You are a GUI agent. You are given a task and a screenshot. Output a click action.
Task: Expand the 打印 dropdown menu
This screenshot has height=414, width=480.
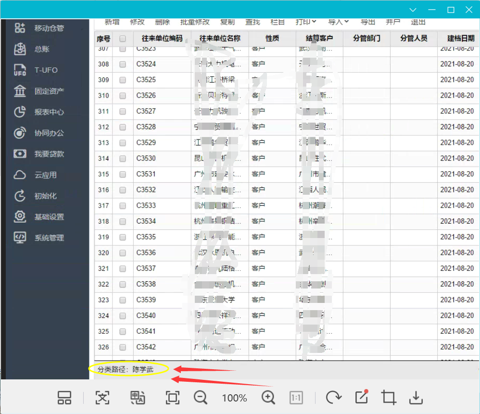pos(306,22)
